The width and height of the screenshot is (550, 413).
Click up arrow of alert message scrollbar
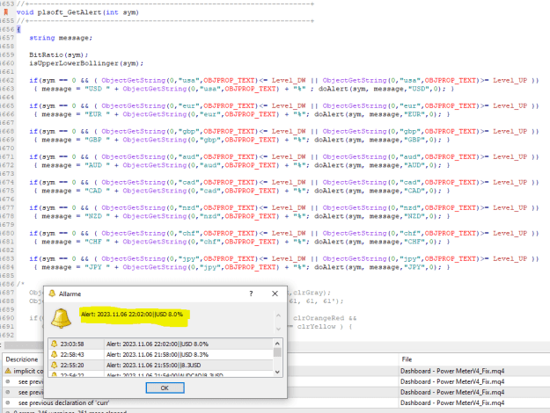(x=278, y=315)
